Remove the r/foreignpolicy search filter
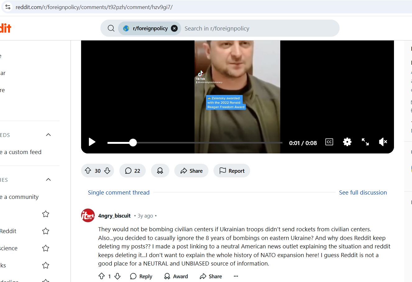 (174, 28)
